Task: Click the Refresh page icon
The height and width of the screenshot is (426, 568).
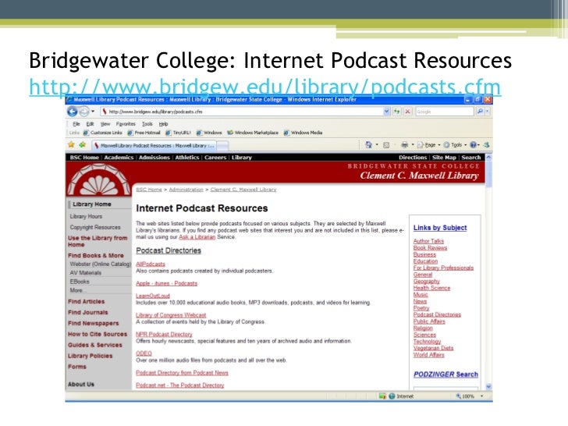Action: pyautogui.click(x=397, y=112)
